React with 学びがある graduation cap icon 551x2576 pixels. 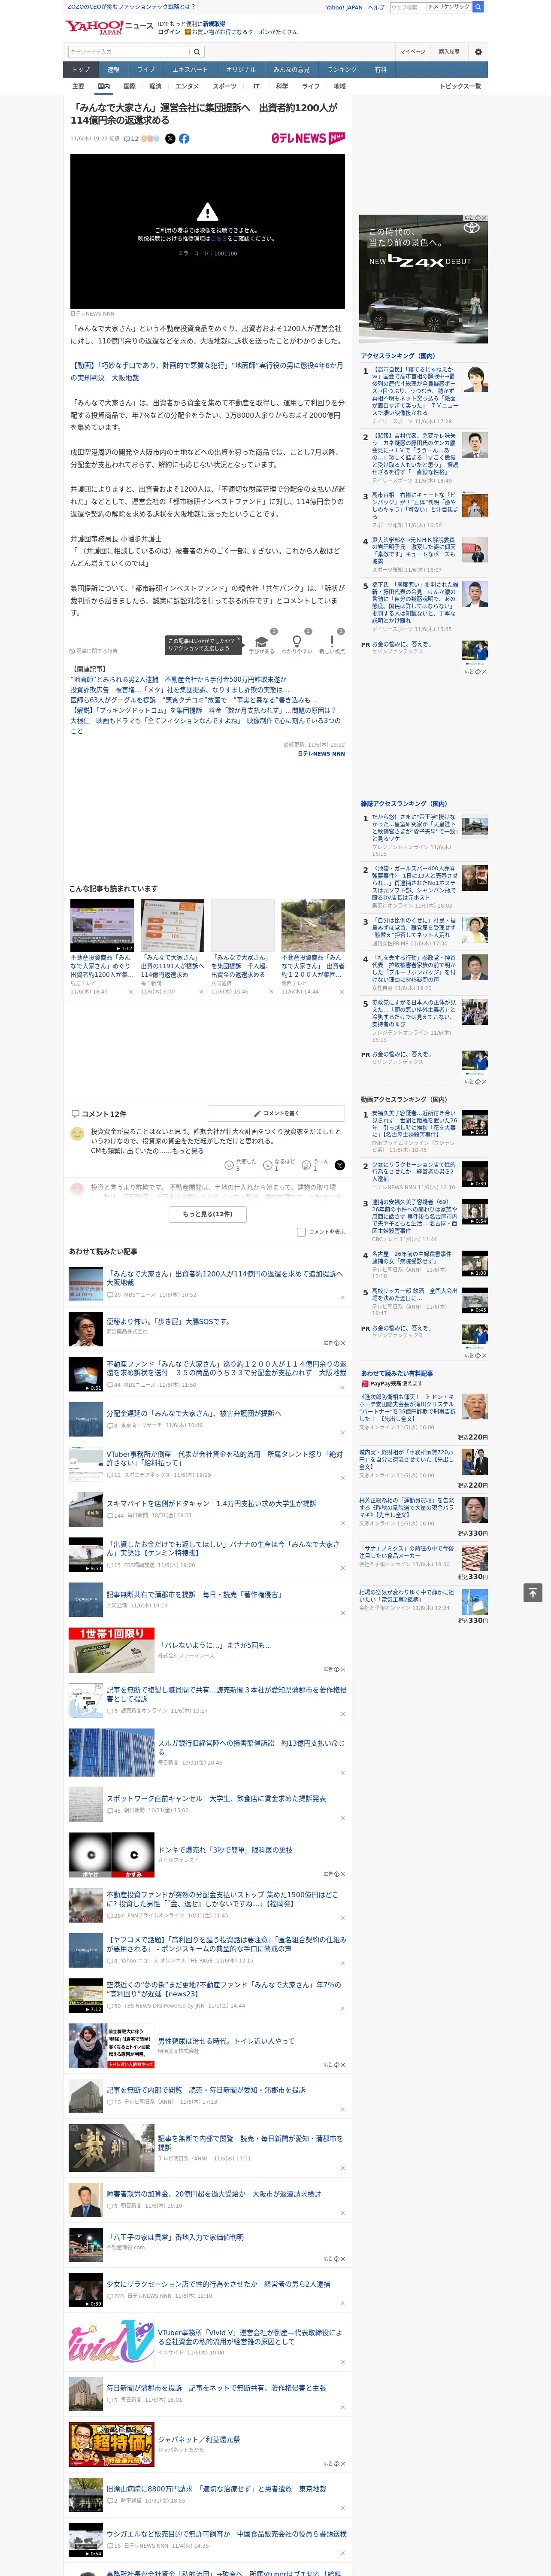[x=262, y=641]
